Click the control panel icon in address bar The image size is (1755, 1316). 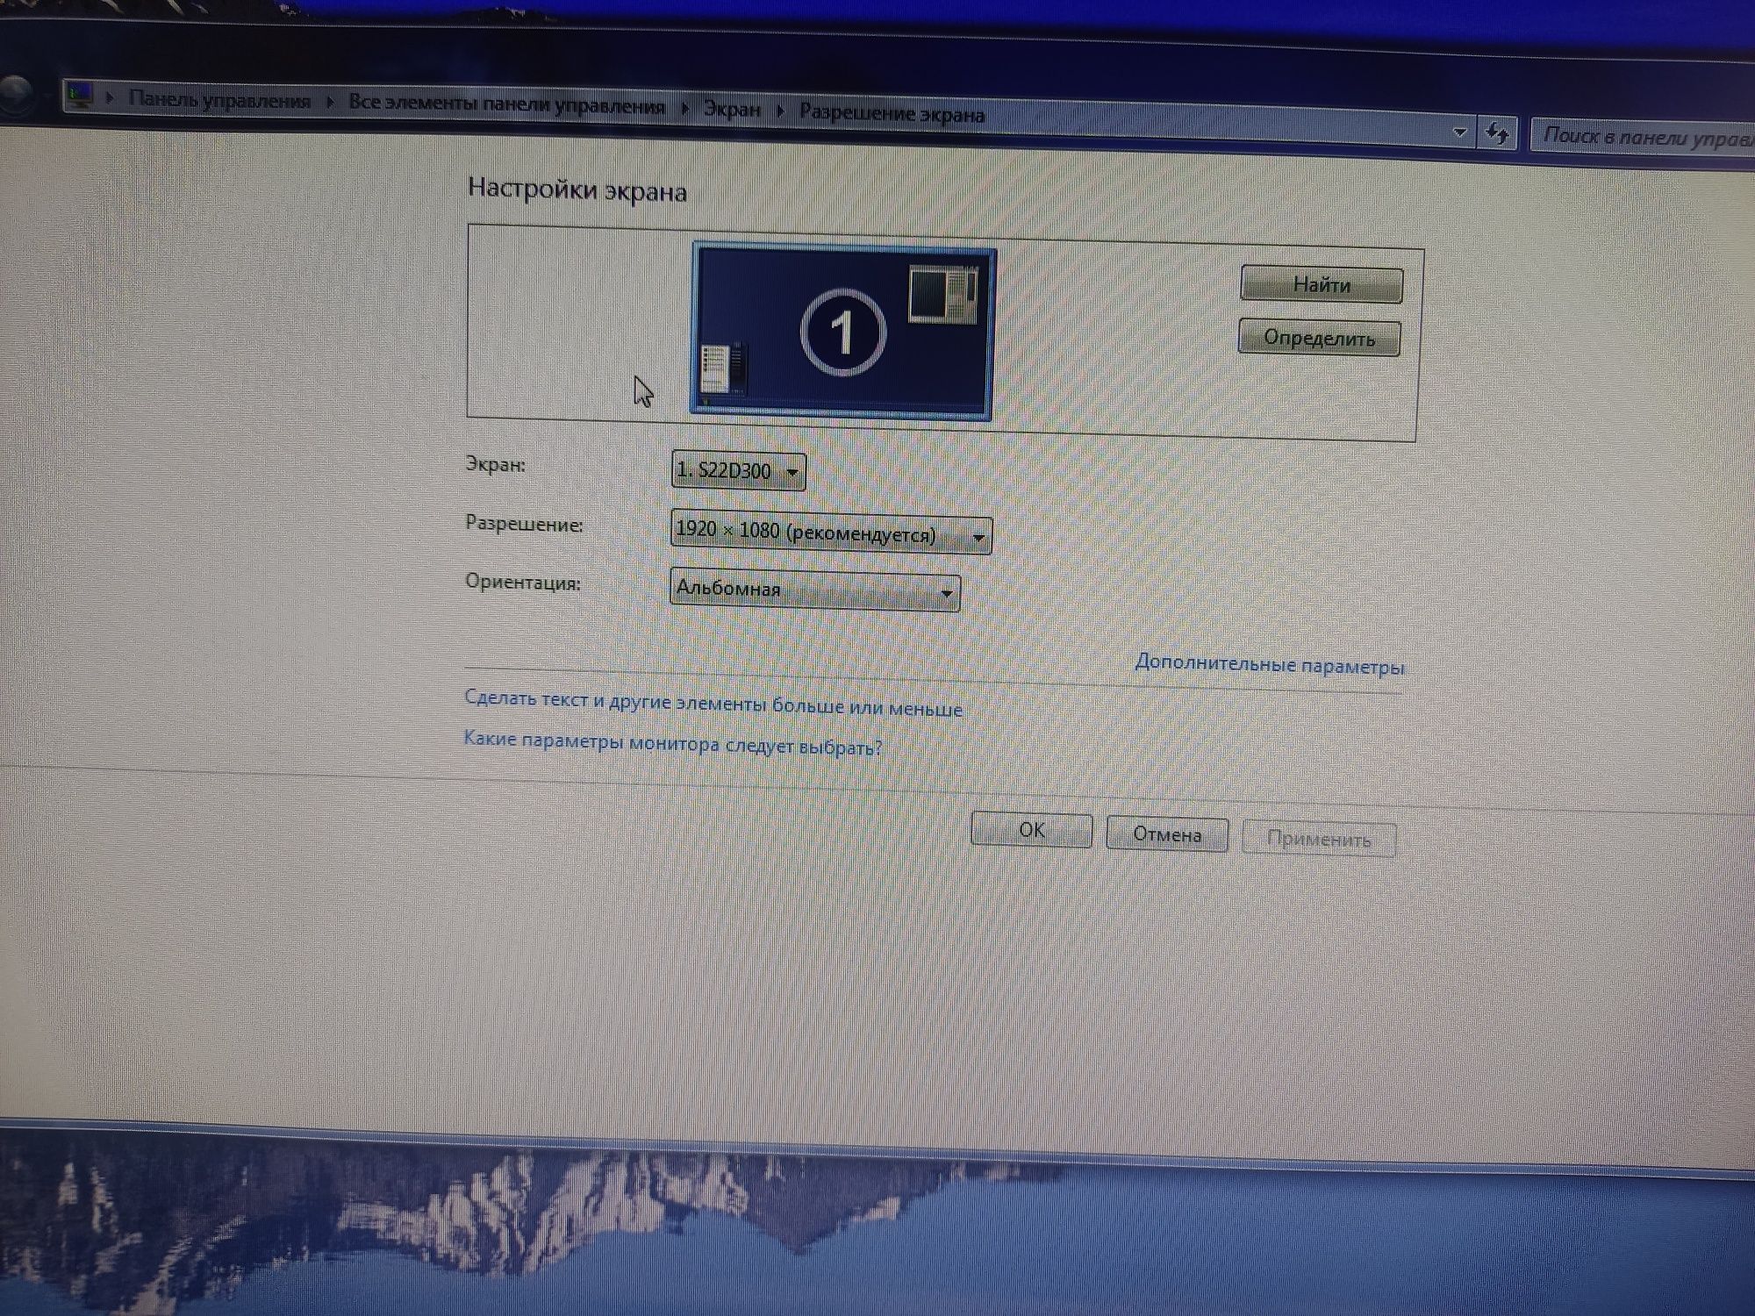pos(80,95)
